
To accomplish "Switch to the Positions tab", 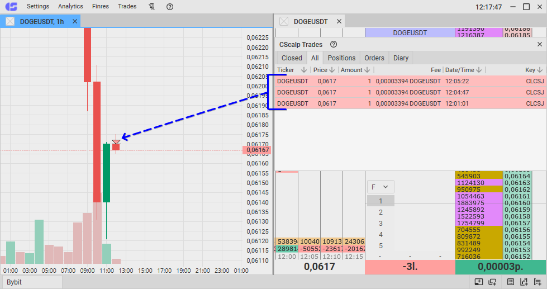I will pyautogui.click(x=341, y=58).
